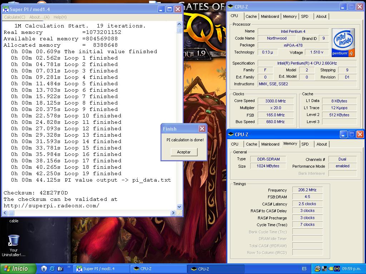Open the Calculate(C) menu

pyautogui.click(x=14, y=17)
